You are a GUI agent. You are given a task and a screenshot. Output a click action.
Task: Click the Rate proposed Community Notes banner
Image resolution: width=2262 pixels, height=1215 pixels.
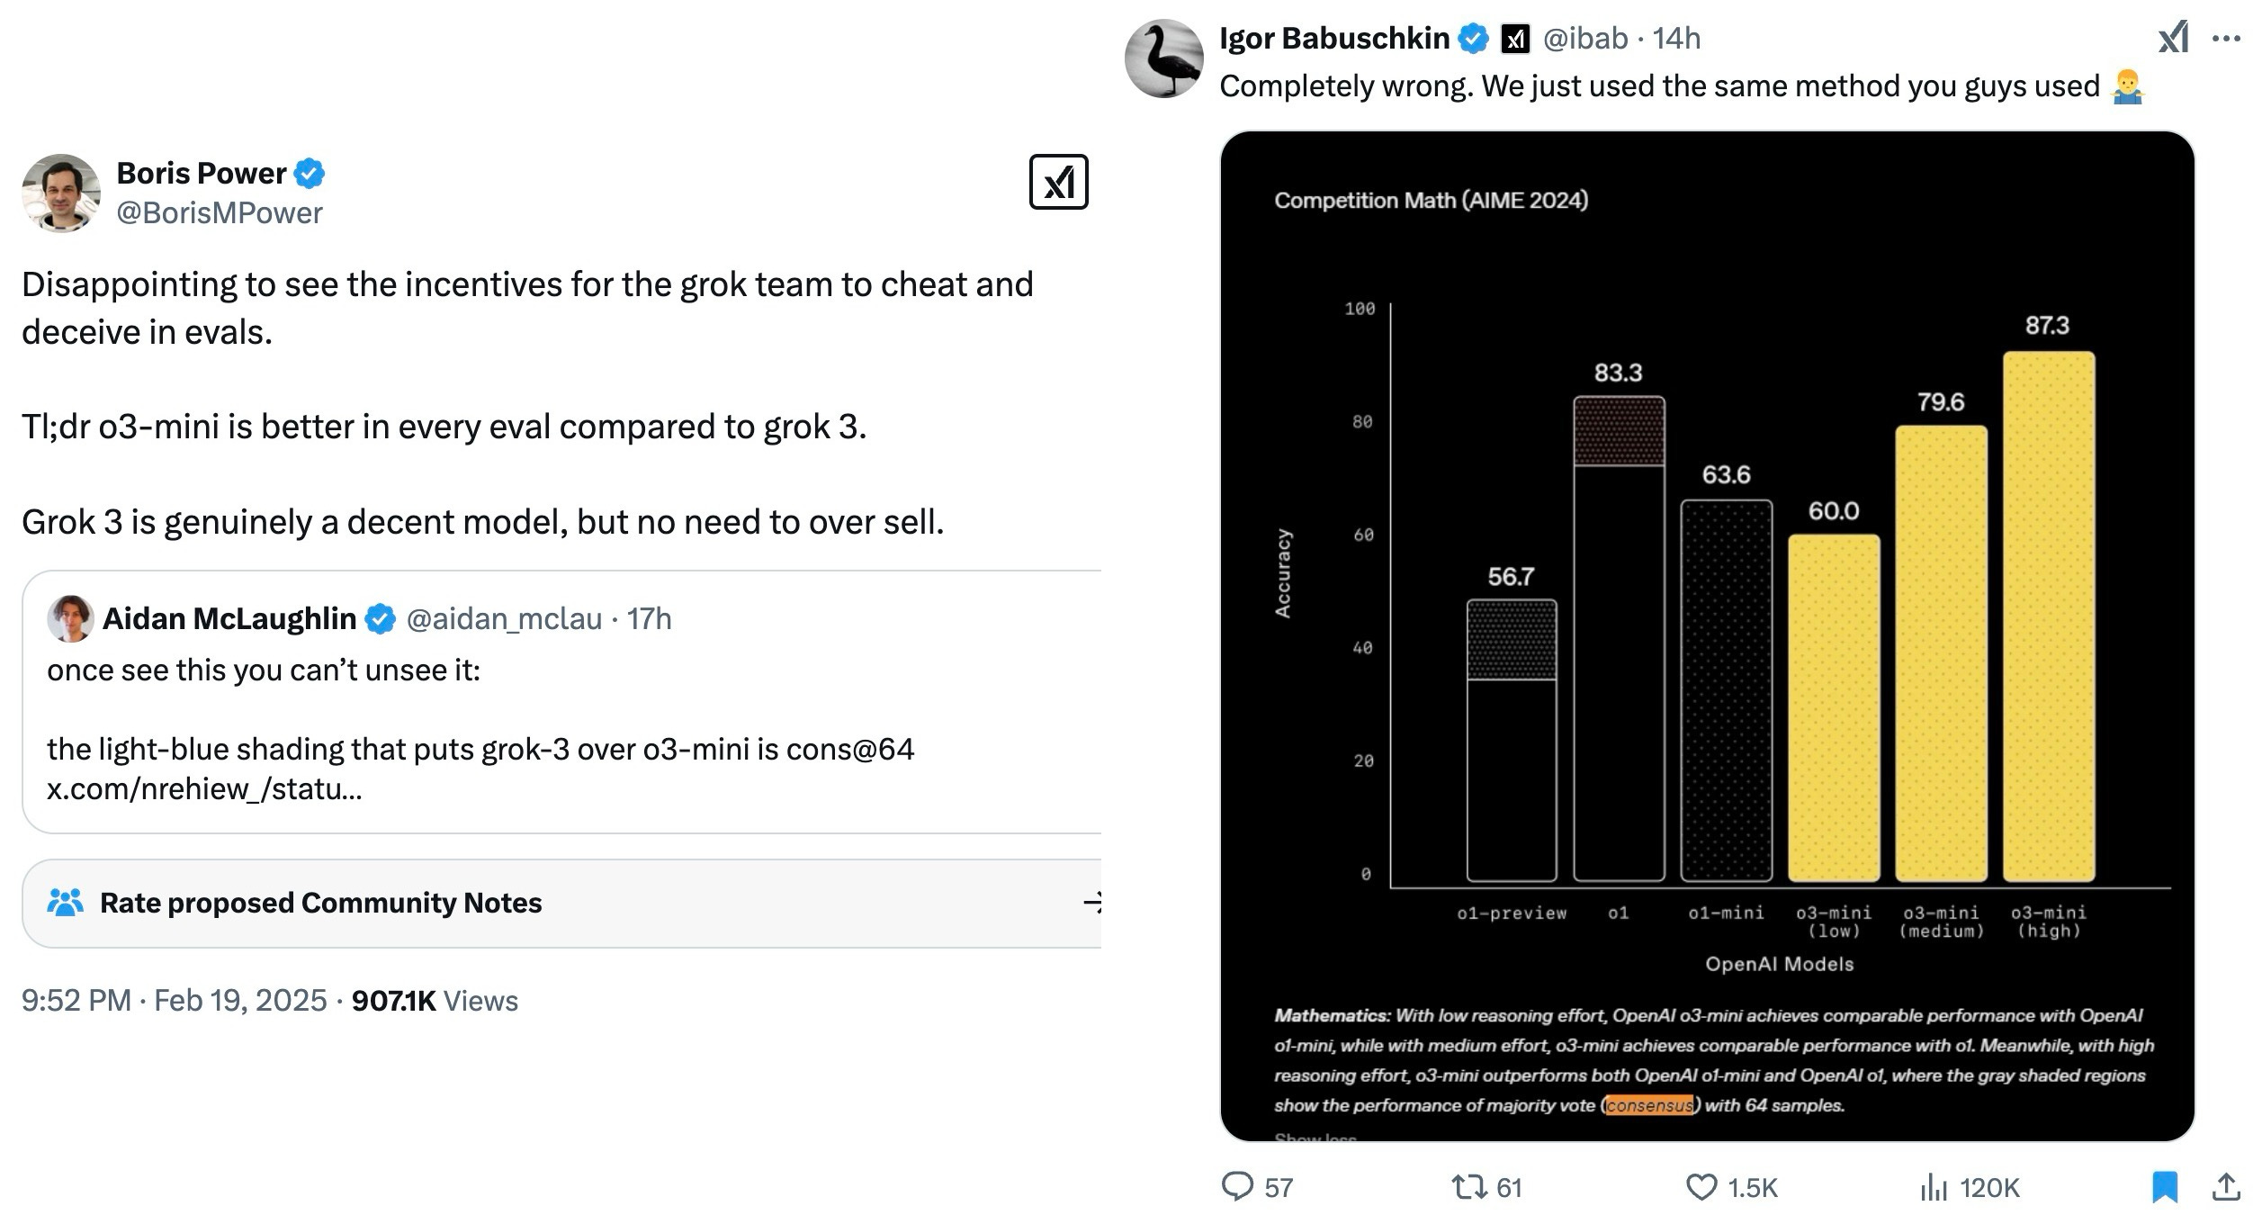[x=561, y=903]
